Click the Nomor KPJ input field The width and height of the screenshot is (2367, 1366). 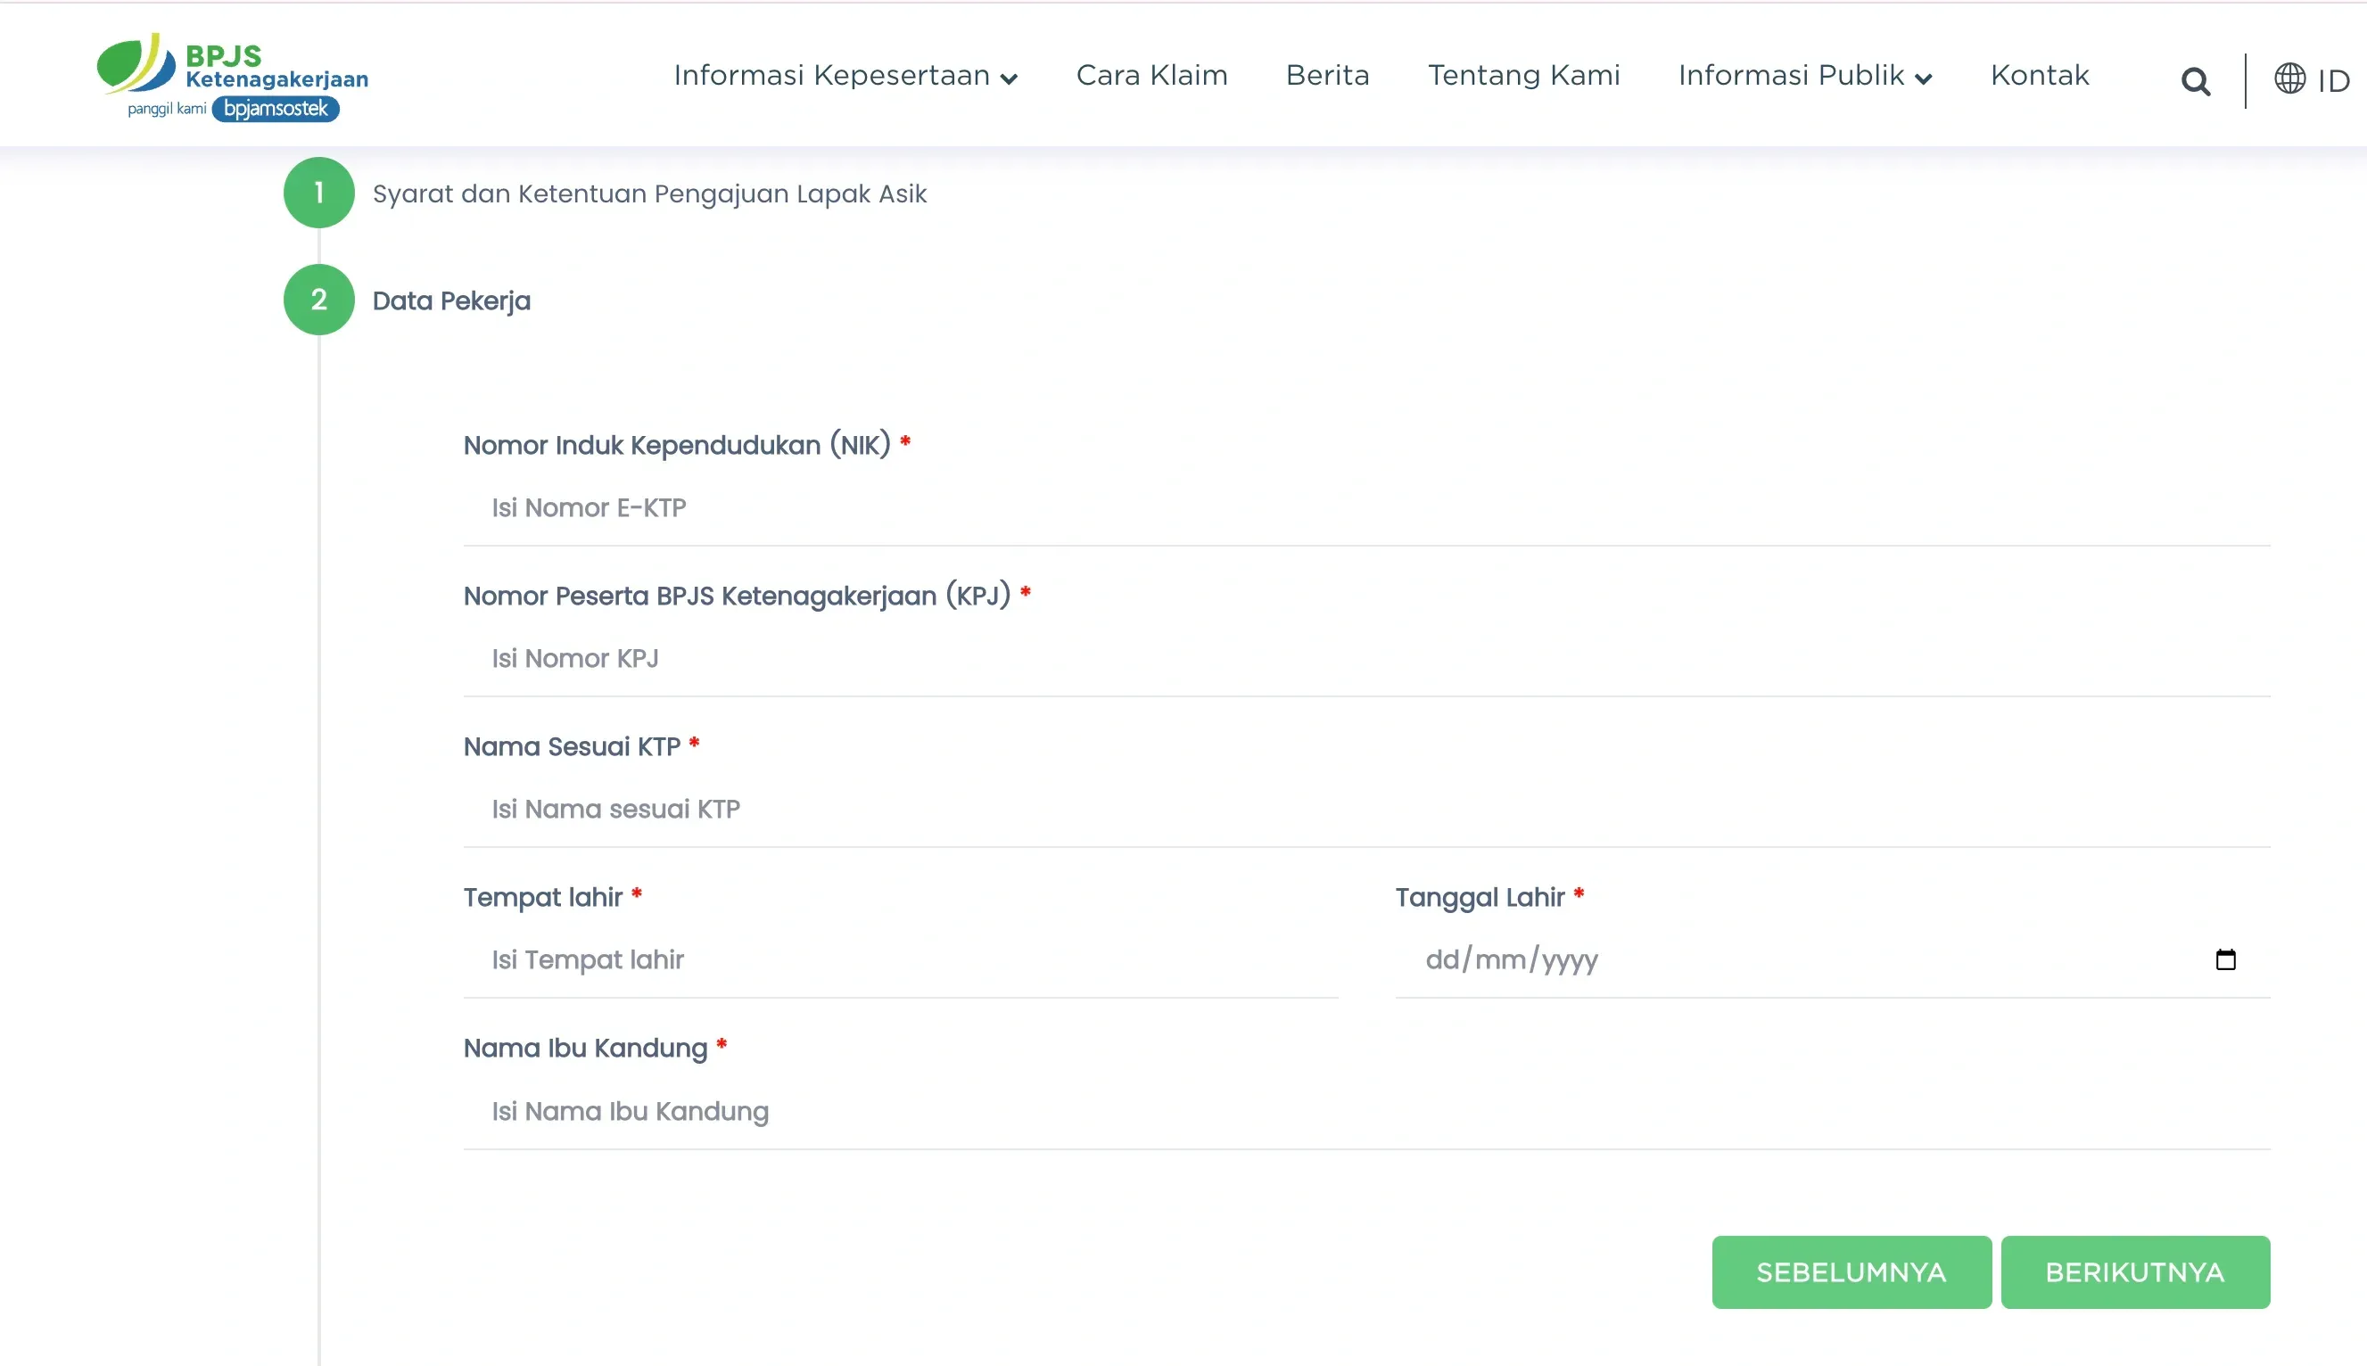coord(1365,659)
